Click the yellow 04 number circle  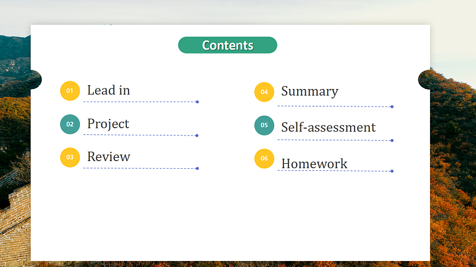click(x=264, y=92)
